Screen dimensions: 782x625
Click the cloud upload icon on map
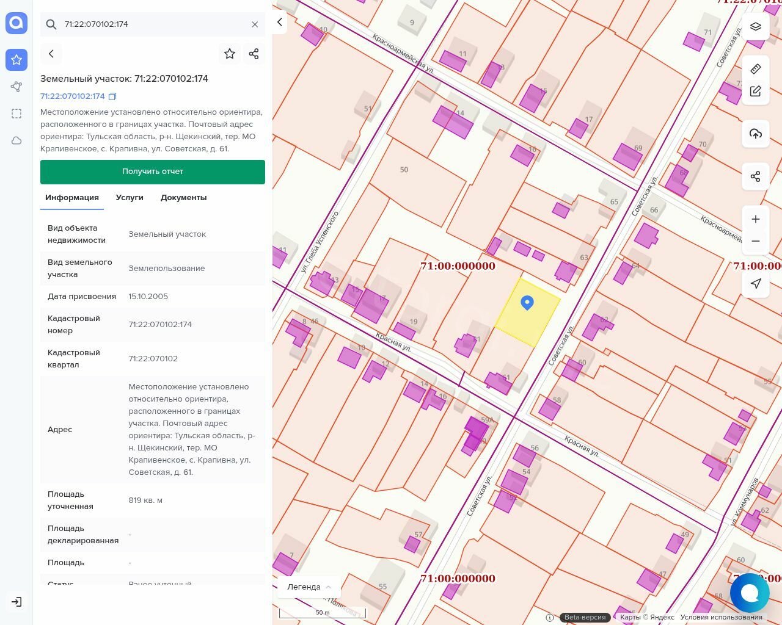point(756,134)
